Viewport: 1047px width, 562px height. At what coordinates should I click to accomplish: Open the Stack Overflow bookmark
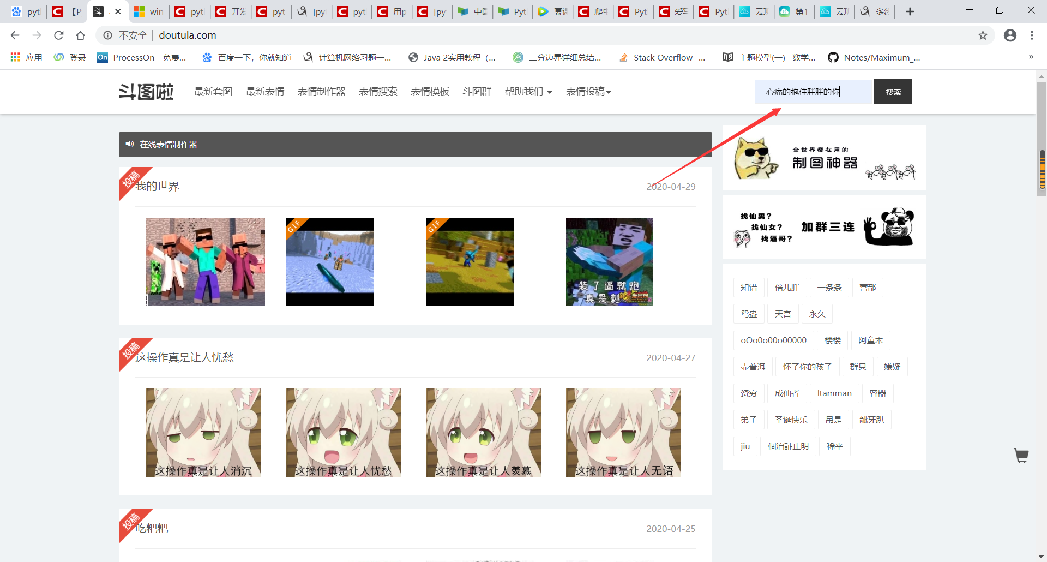[662, 57]
